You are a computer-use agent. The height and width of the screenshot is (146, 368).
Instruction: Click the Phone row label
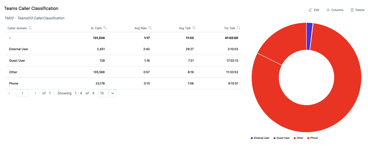tap(14, 84)
